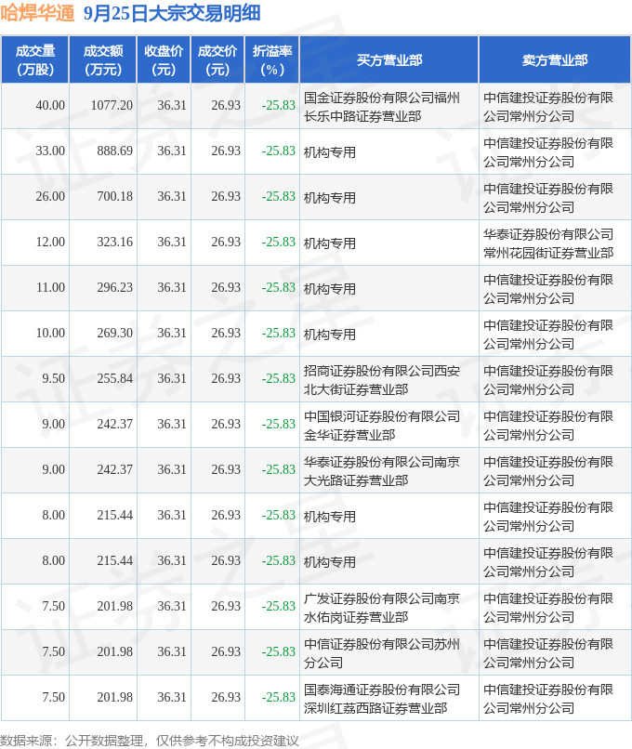Select the 买方营业部 column header
Image resolution: width=632 pixels, height=749 pixels.
coord(389,60)
